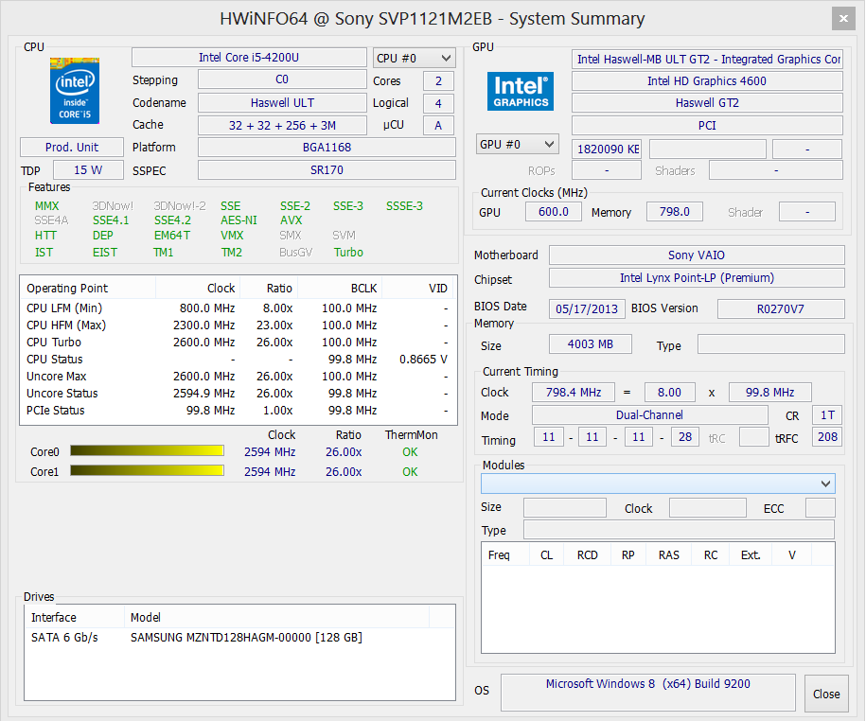Click the Logical count field
Screen dimensions: 866x721
tap(438, 103)
